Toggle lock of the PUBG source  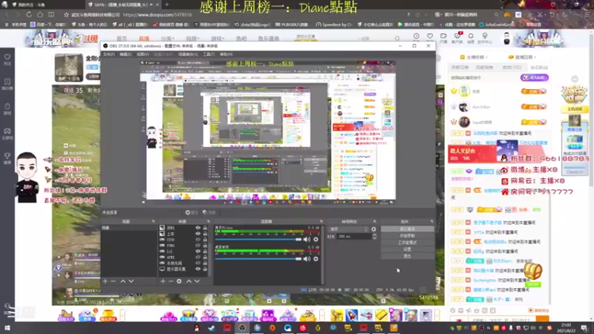(205, 246)
